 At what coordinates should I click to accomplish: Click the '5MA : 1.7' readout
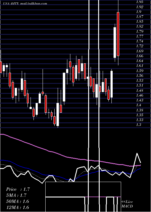tap(16, 195)
